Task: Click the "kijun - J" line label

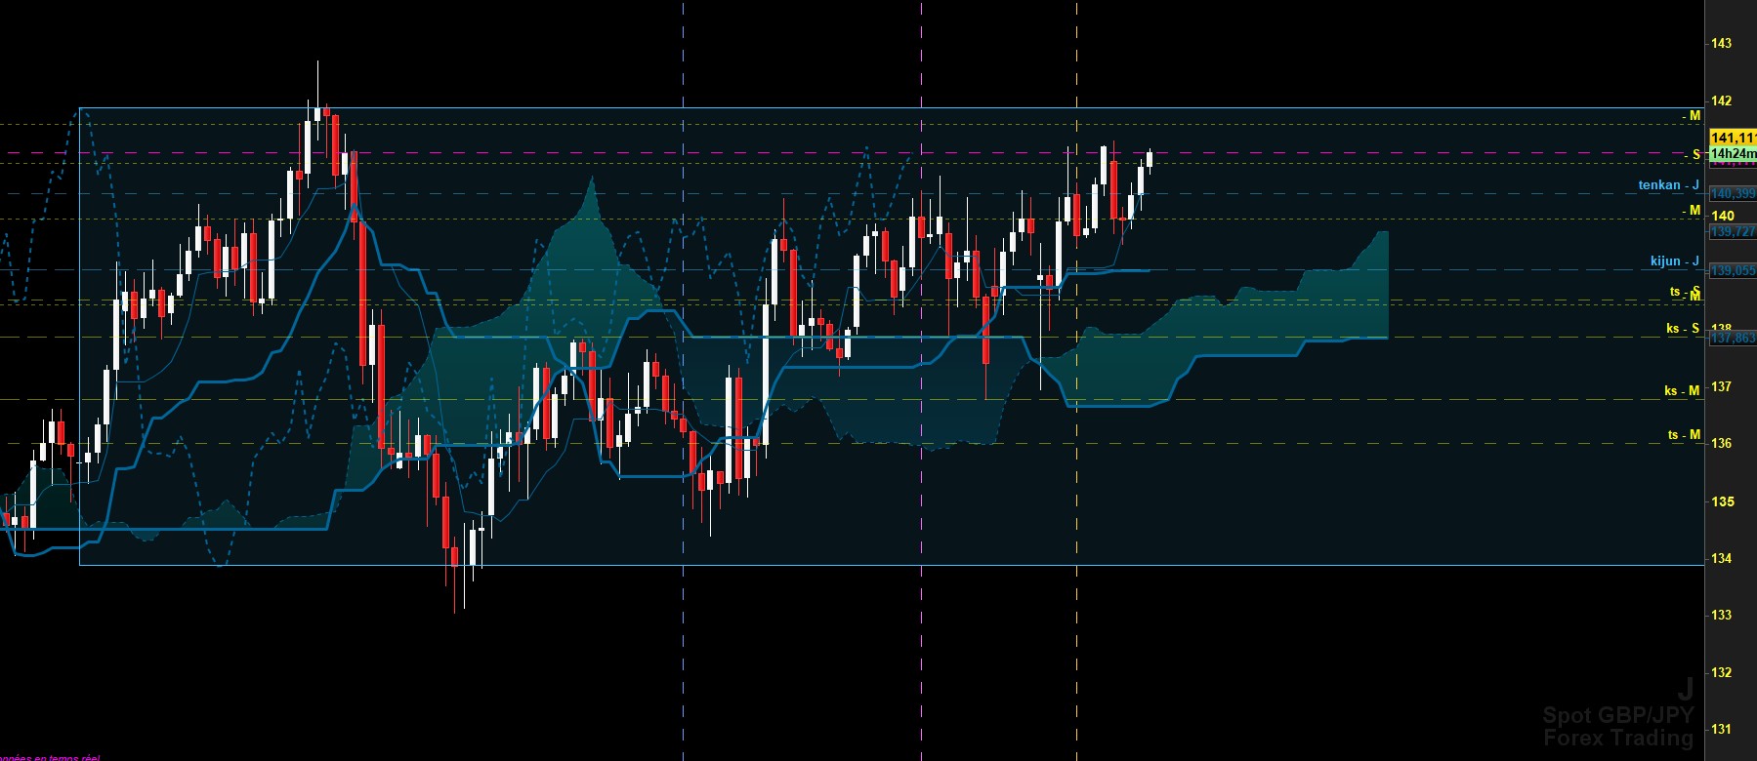Action: (1674, 260)
